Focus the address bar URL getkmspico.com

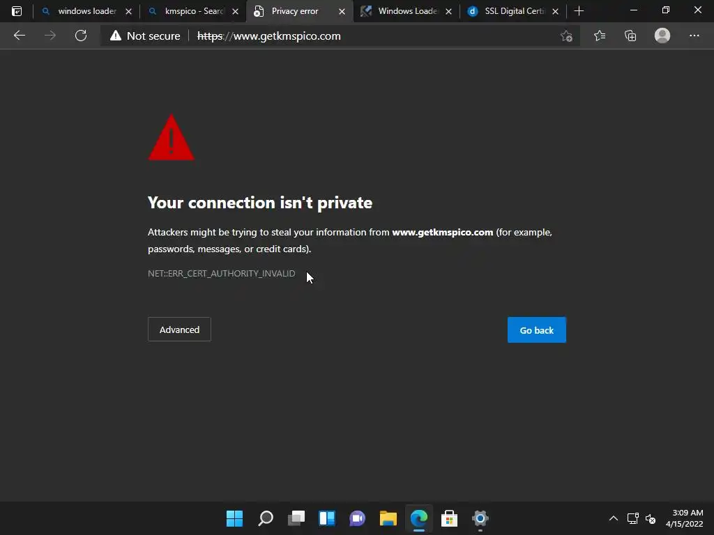click(x=268, y=36)
